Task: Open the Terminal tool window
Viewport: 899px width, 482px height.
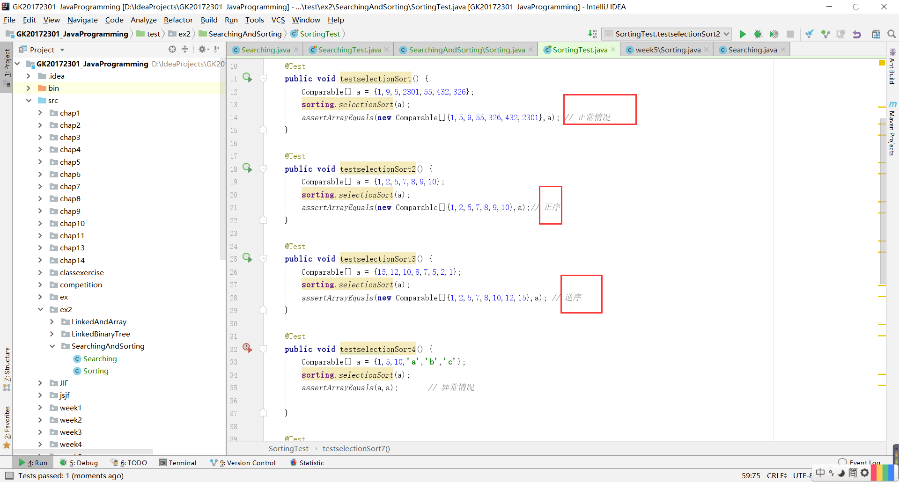Action: [178, 463]
